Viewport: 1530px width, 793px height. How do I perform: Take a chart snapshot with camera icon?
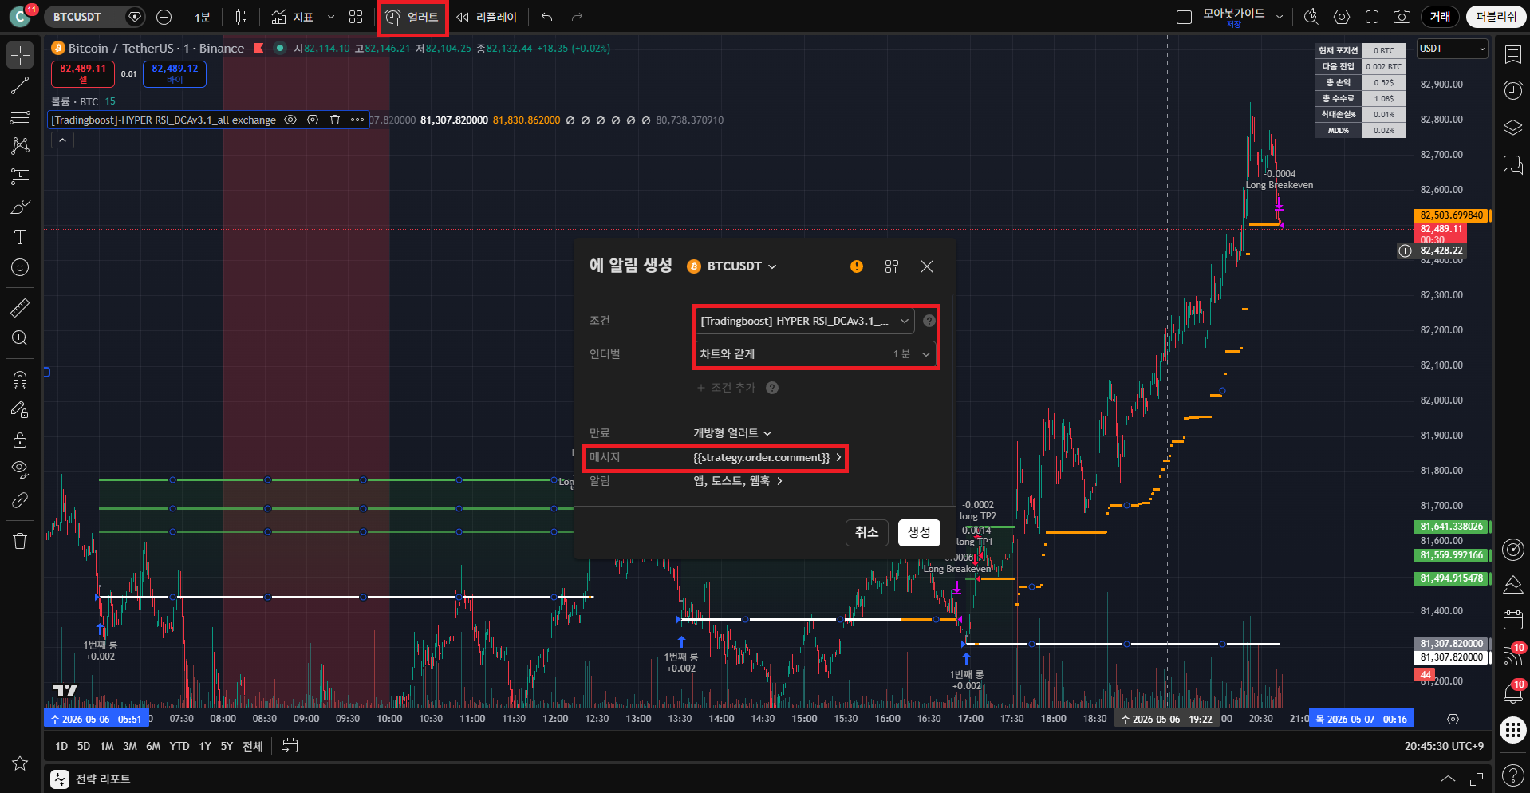[1402, 17]
